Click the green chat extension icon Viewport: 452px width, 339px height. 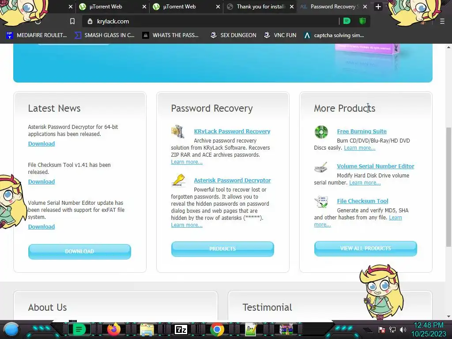[347, 21]
